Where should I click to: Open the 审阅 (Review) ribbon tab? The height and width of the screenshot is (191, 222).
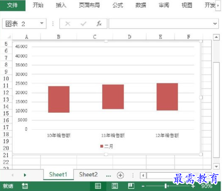pos(164,6)
